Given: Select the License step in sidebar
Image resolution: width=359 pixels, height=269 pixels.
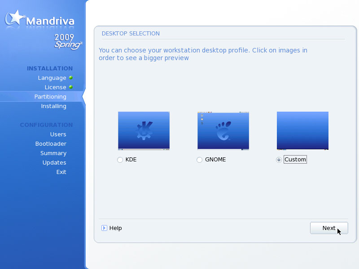Looking at the screenshot, I should tap(55, 87).
